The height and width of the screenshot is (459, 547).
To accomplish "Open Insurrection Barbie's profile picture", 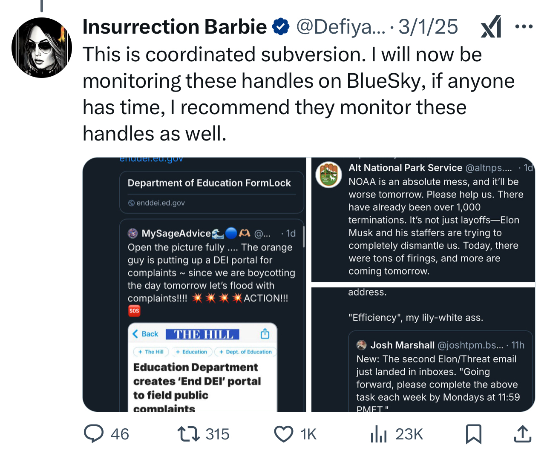I will 42,48.
